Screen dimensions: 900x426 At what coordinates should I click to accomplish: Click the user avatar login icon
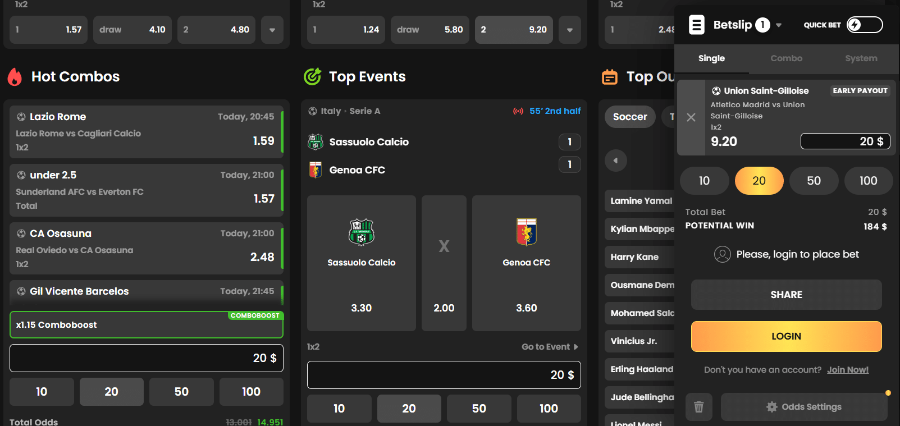(x=723, y=254)
